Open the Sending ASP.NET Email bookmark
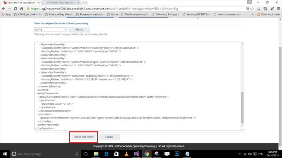 point(197,14)
